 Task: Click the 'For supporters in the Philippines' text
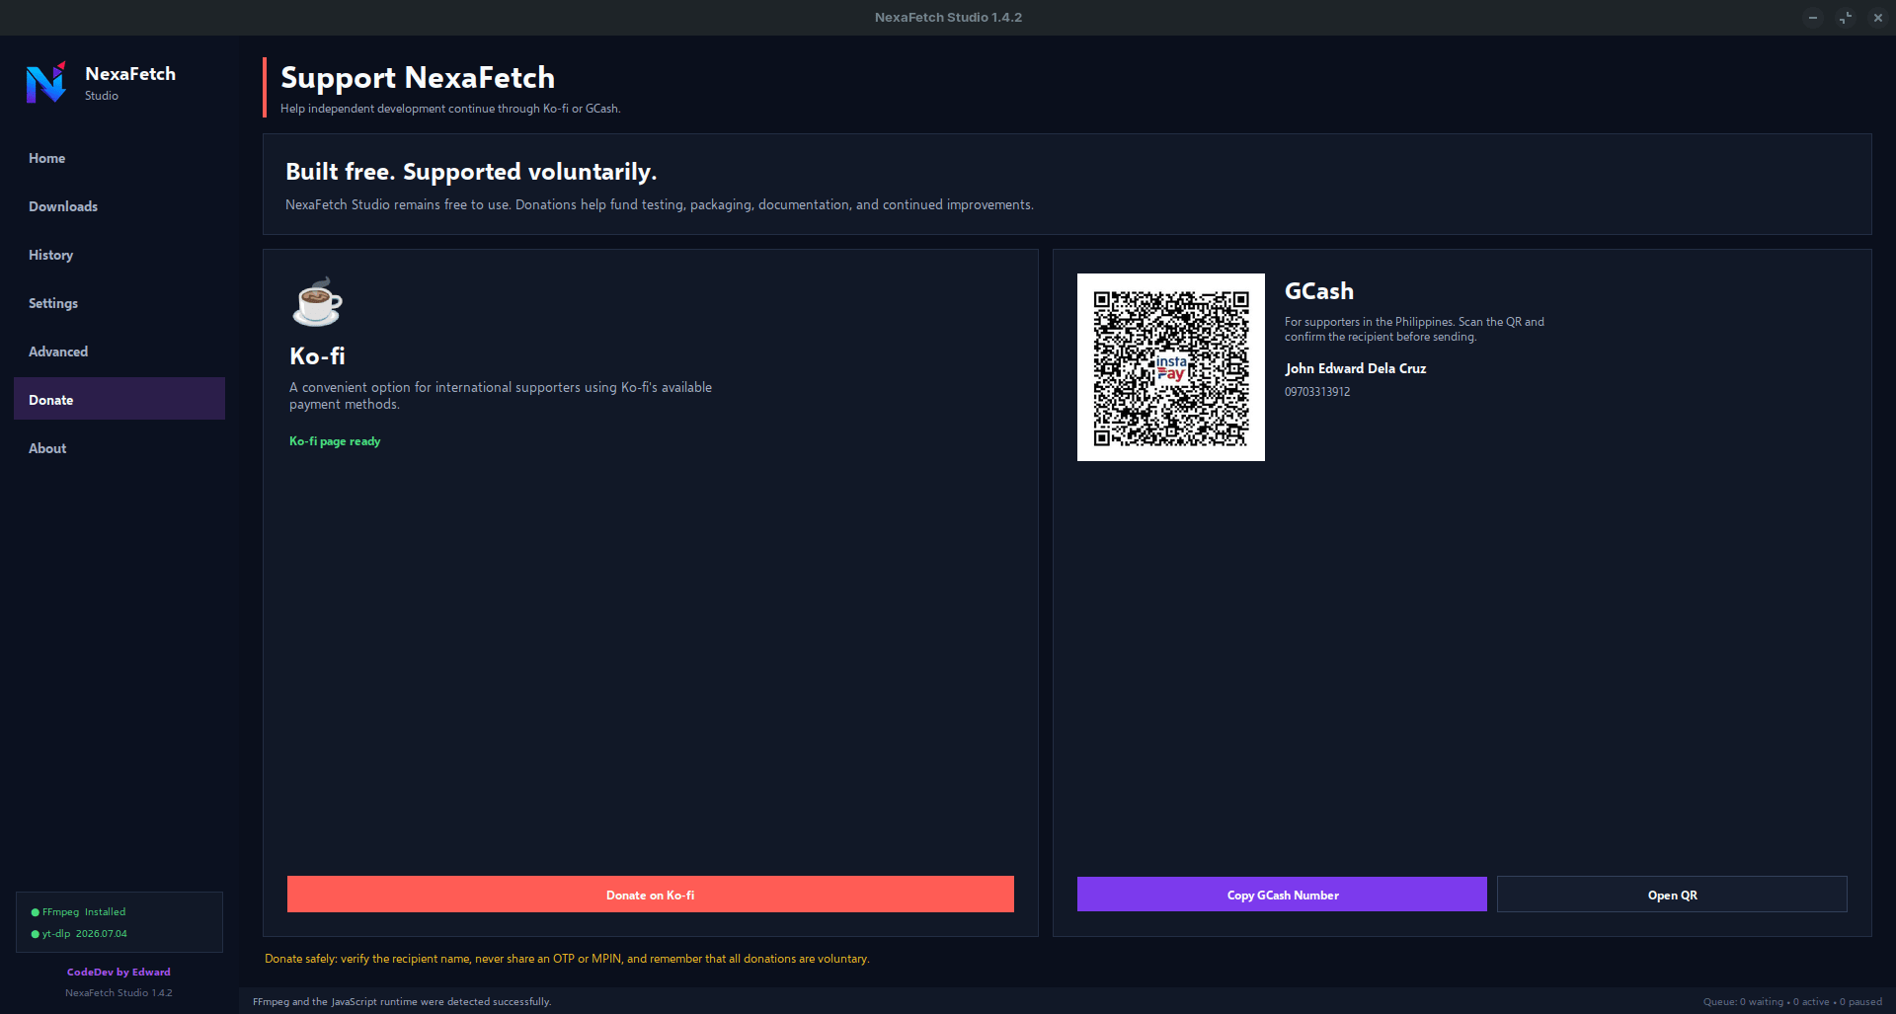click(1414, 330)
